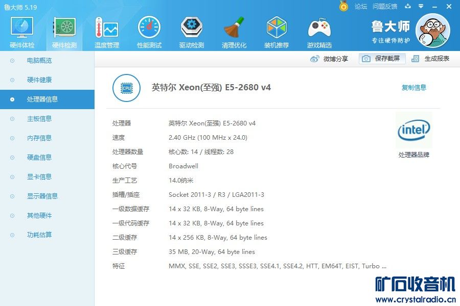Open 游戏精选 gamepad icon
The width and height of the screenshot is (460, 306).
coord(319,28)
